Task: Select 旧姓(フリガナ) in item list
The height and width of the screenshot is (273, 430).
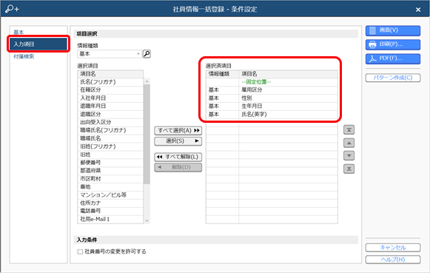Action: point(110,146)
